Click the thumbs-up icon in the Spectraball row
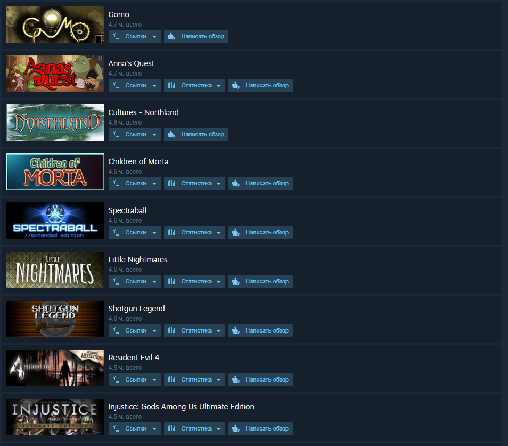508x446 pixels. click(236, 232)
